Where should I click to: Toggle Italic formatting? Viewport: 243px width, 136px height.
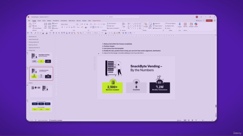point(65,27)
